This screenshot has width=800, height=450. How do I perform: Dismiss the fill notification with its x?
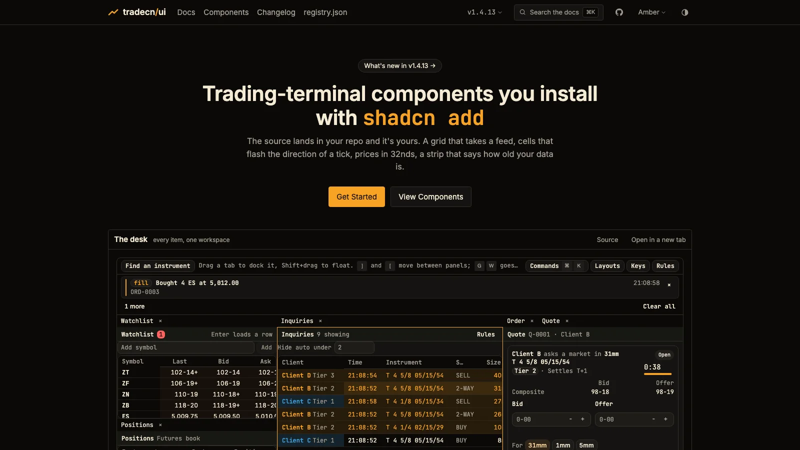[x=669, y=284]
